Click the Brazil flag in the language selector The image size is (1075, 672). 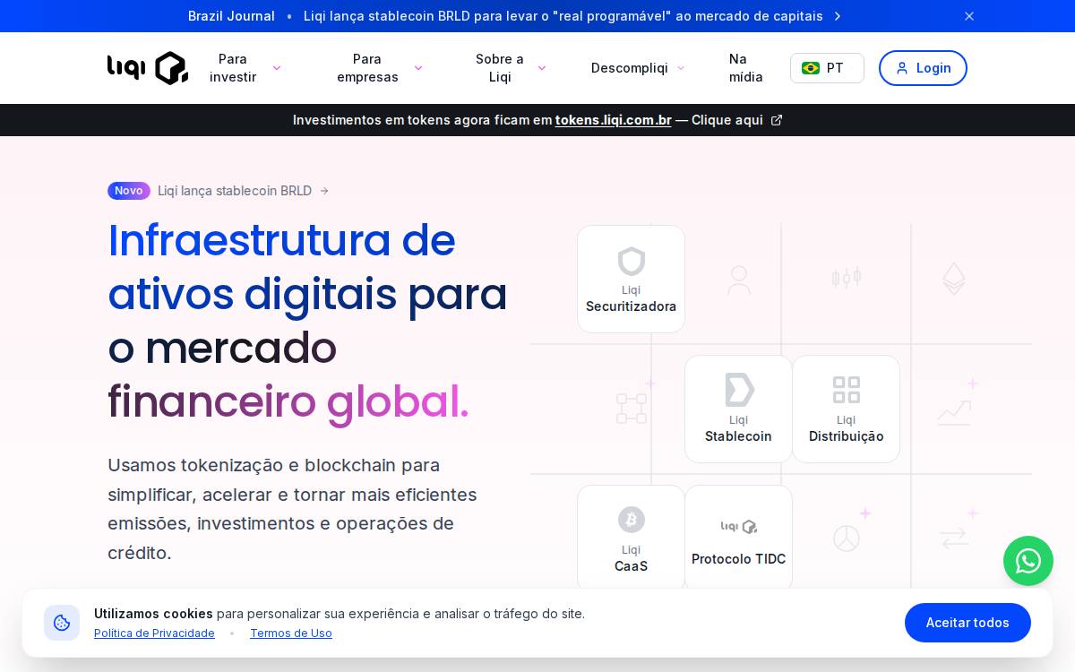(811, 68)
